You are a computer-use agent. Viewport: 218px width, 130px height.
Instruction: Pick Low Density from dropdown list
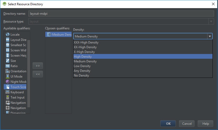point(82,66)
